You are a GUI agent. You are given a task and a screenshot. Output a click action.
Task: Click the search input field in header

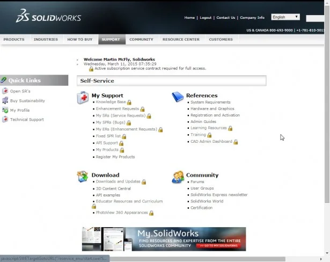(315, 18)
